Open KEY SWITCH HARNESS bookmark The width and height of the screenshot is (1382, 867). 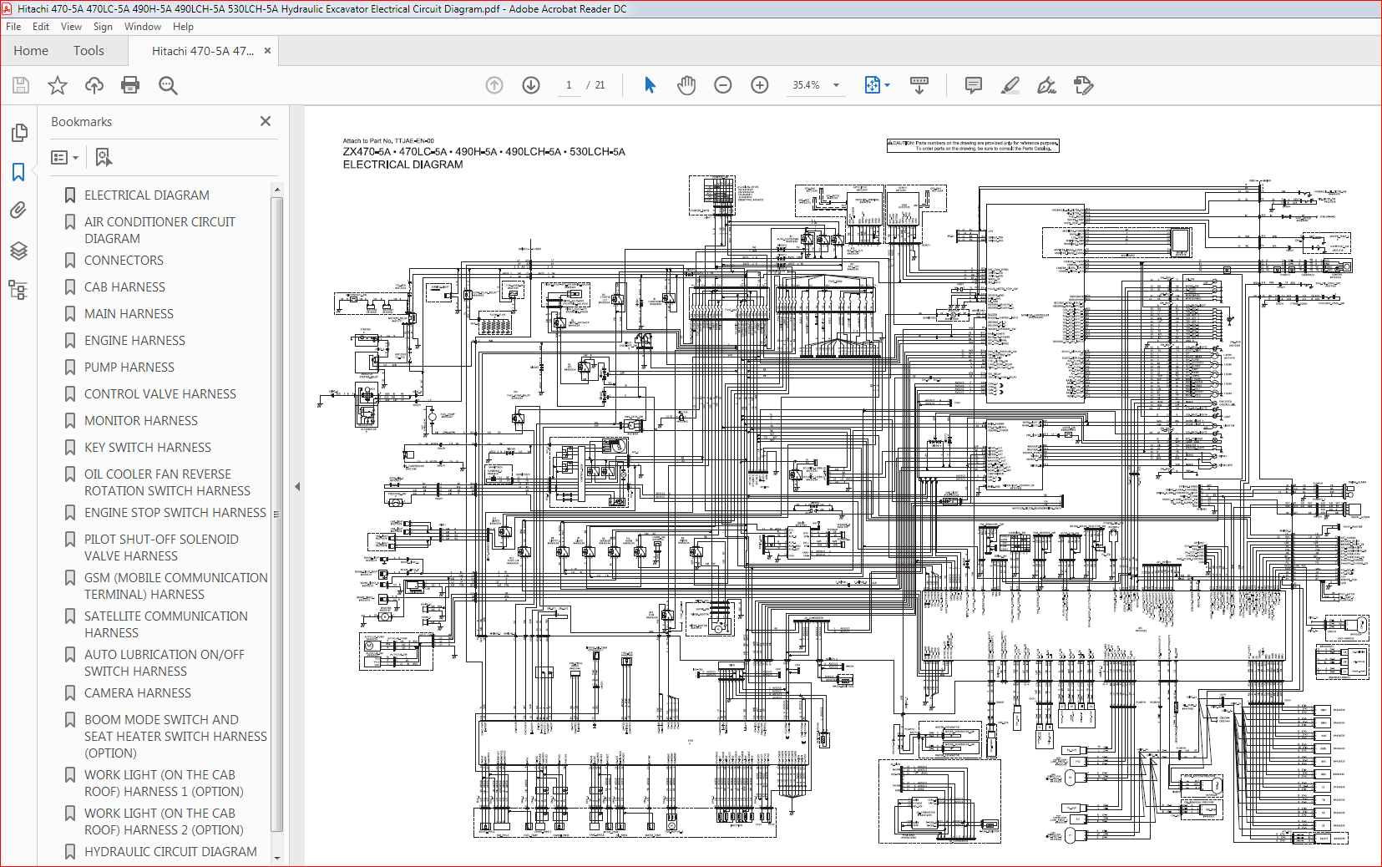click(x=148, y=448)
